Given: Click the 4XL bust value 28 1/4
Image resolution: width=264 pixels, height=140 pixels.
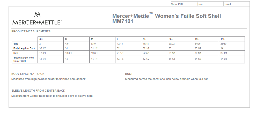Looking at the screenshot, I should 224,53.
